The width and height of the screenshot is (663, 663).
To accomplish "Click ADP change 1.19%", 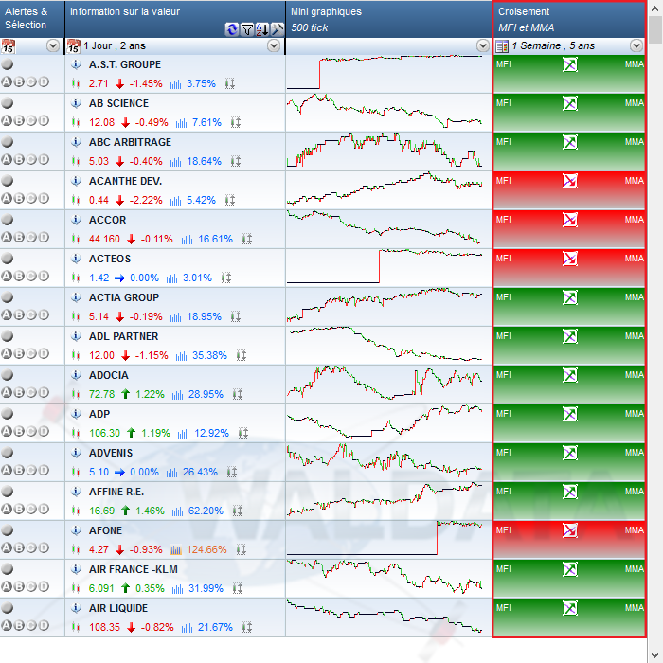I will 155,434.
